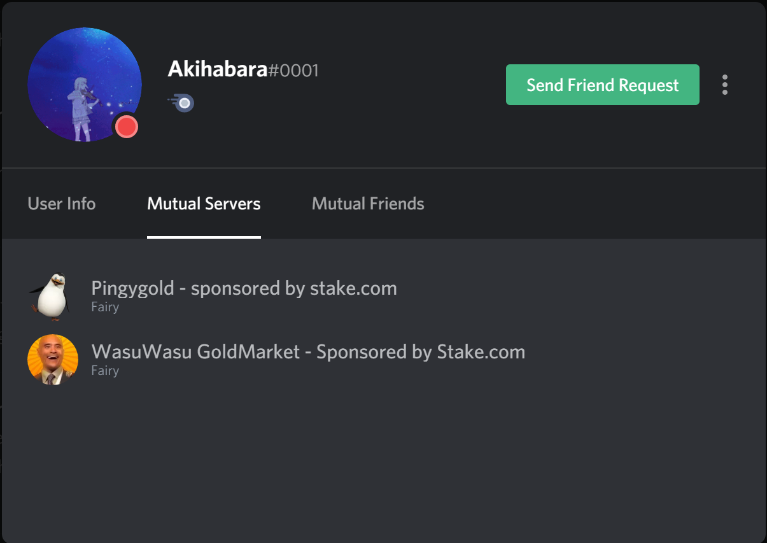This screenshot has width=767, height=543.
Task: Open the WasuWasu GoldMarket server by its name
Action: click(308, 352)
